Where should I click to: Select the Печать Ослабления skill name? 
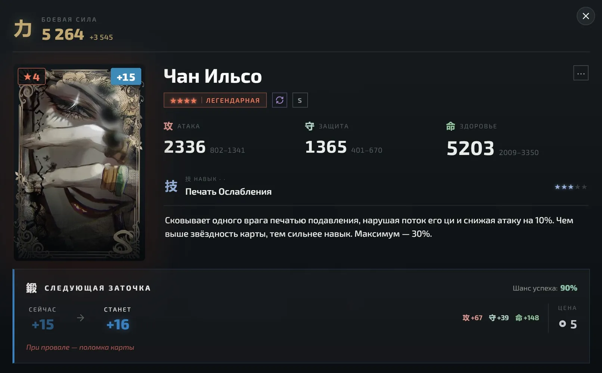coord(229,192)
